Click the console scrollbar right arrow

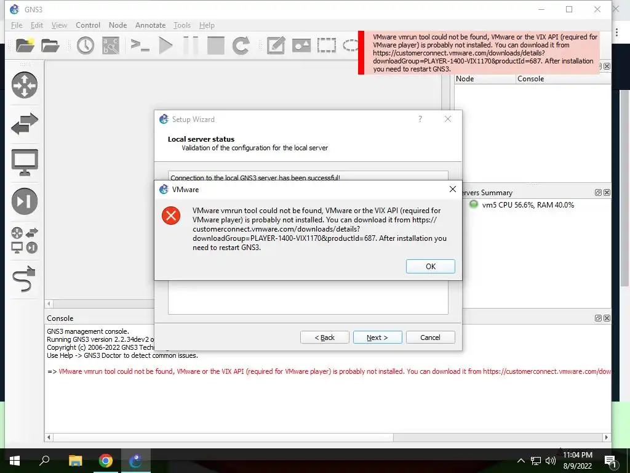pos(606,437)
